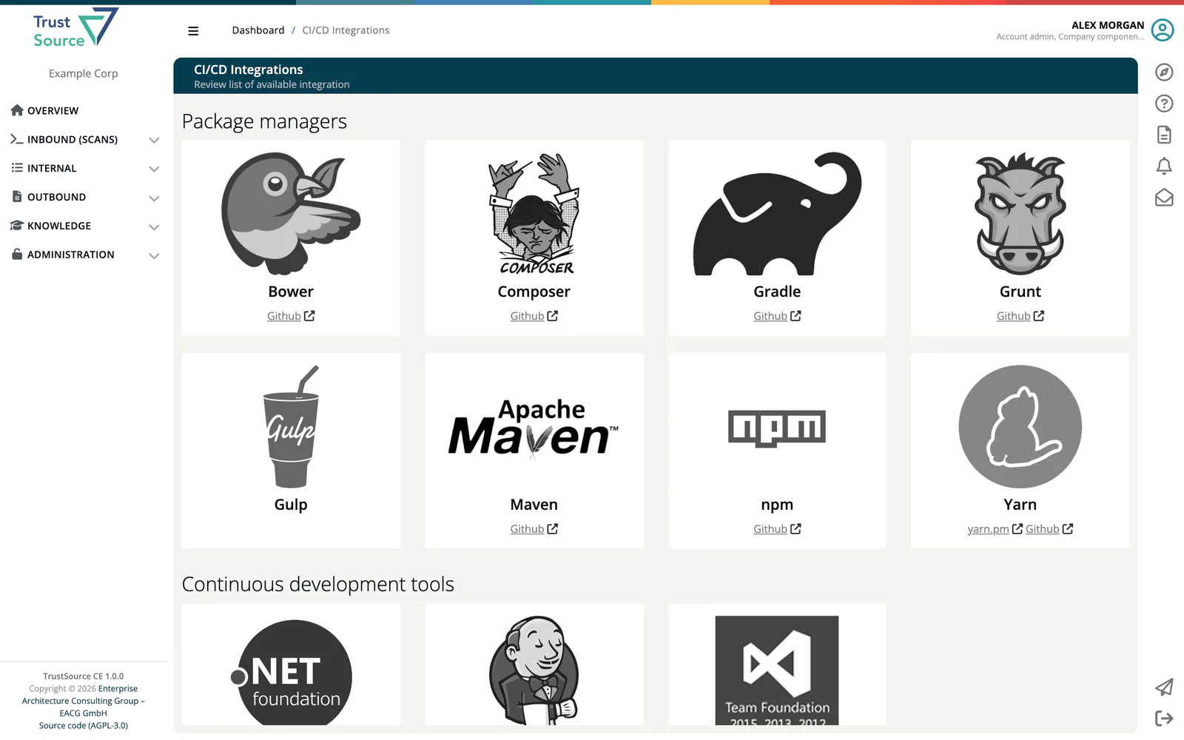Open Composer Github link

tap(534, 316)
